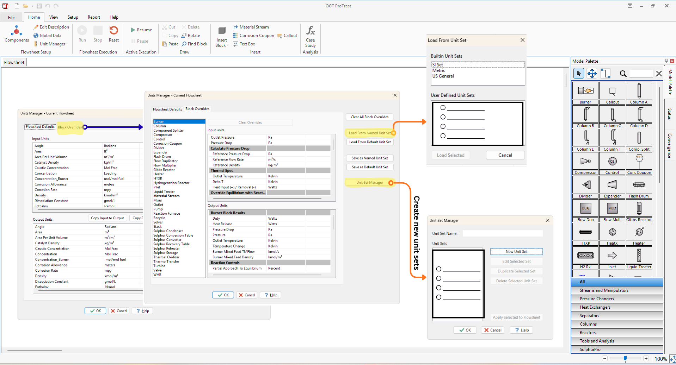This screenshot has height=365, width=676.
Task: Expand the Pressure Changers palette category
Action: [x=617, y=299]
